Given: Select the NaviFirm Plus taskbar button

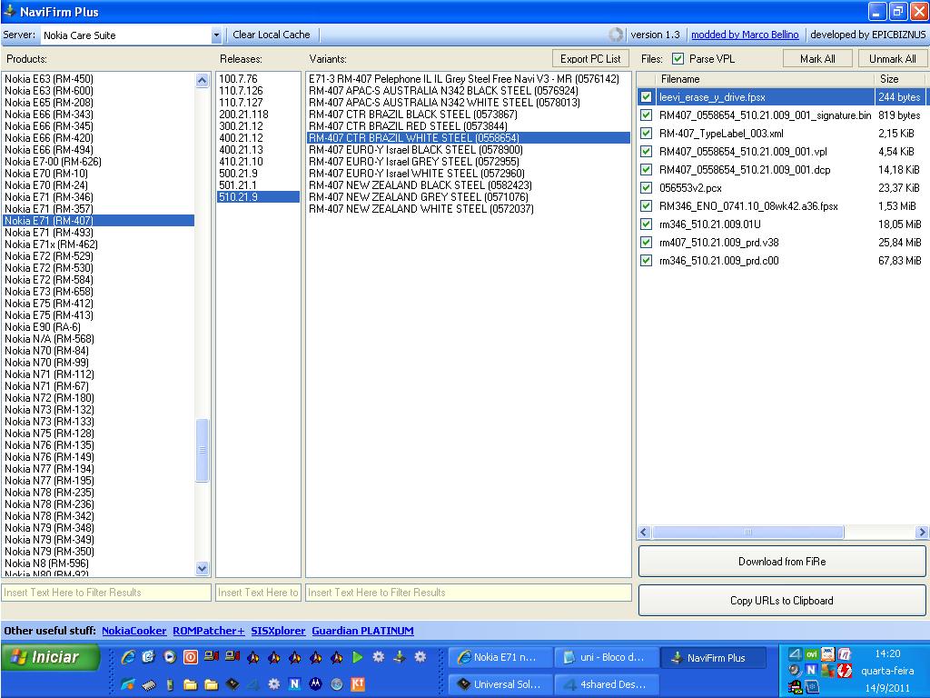Looking at the screenshot, I should coord(712,657).
